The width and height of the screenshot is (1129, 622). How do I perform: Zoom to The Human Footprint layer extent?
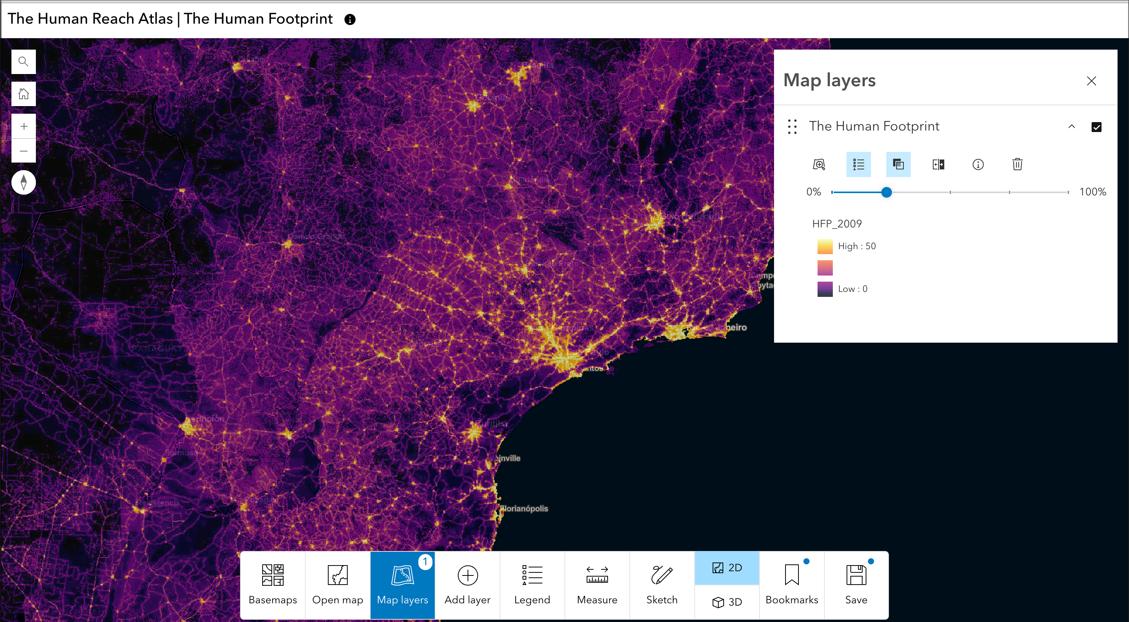point(819,164)
